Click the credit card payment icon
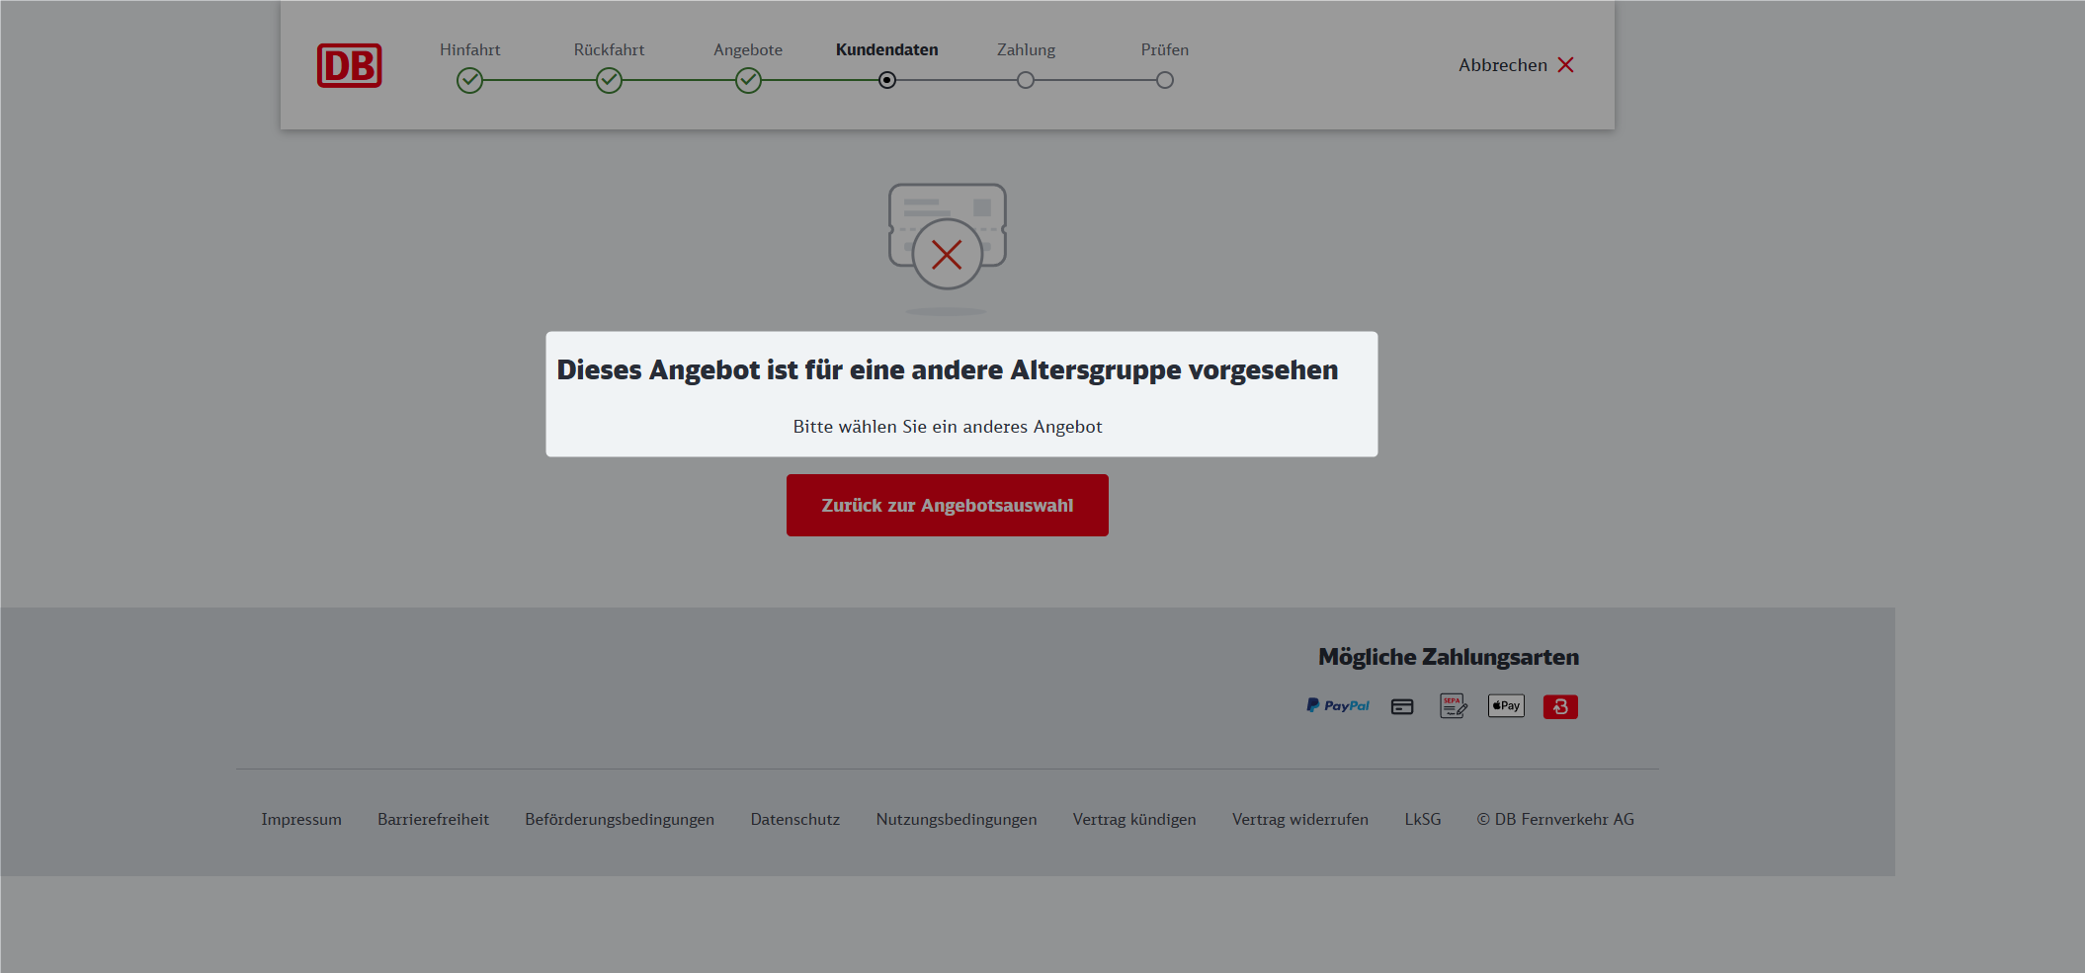This screenshot has height=973, width=2085. tap(1401, 707)
